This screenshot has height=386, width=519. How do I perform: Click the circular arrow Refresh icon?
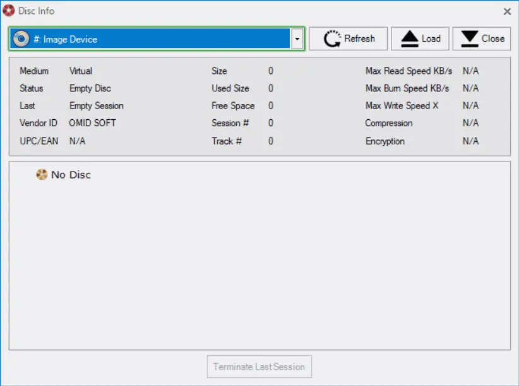332,39
